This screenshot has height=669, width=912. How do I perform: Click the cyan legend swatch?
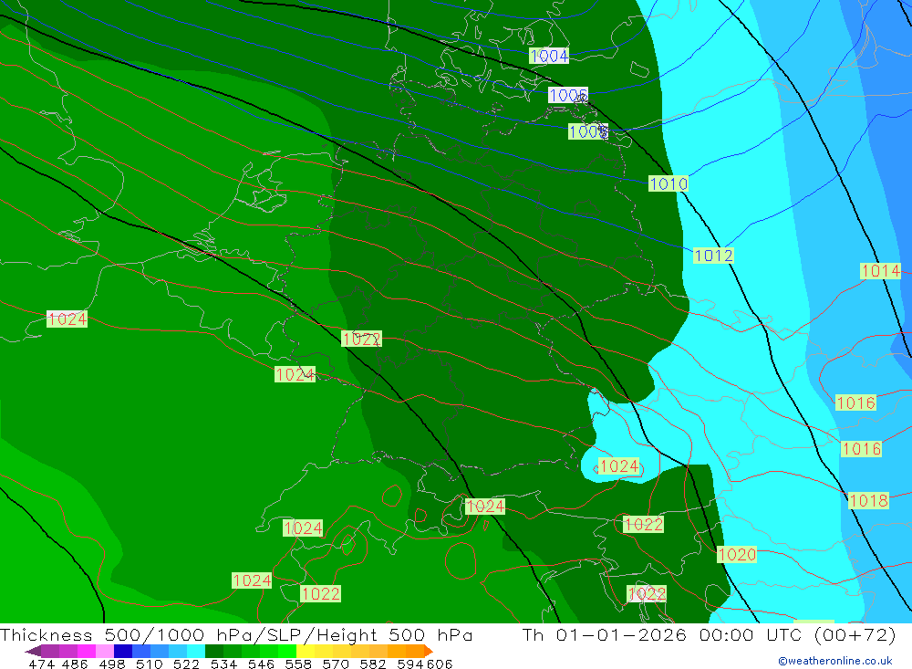pos(196,651)
